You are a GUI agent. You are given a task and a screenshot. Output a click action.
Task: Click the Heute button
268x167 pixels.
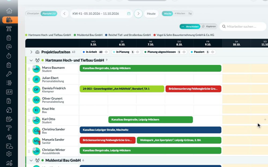coord(151,14)
